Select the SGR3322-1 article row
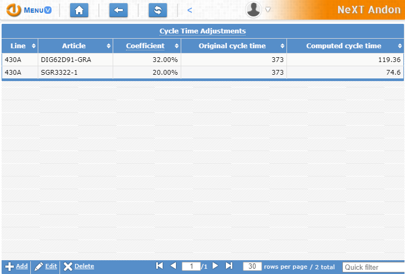Image resolution: width=405 pixels, height=274 pixels. click(59, 73)
